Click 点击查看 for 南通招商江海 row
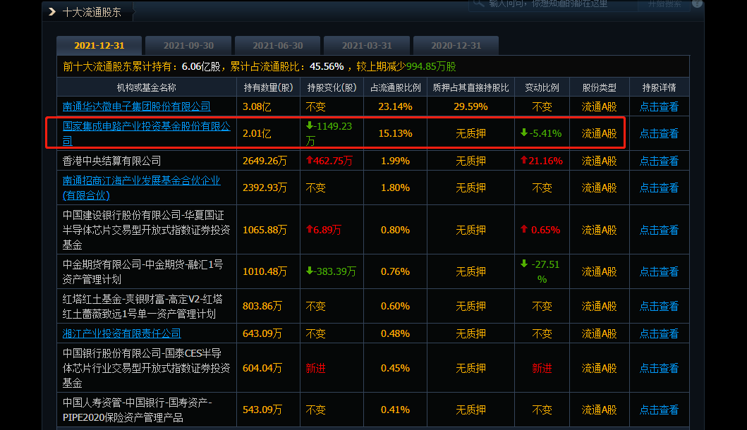 (x=659, y=188)
